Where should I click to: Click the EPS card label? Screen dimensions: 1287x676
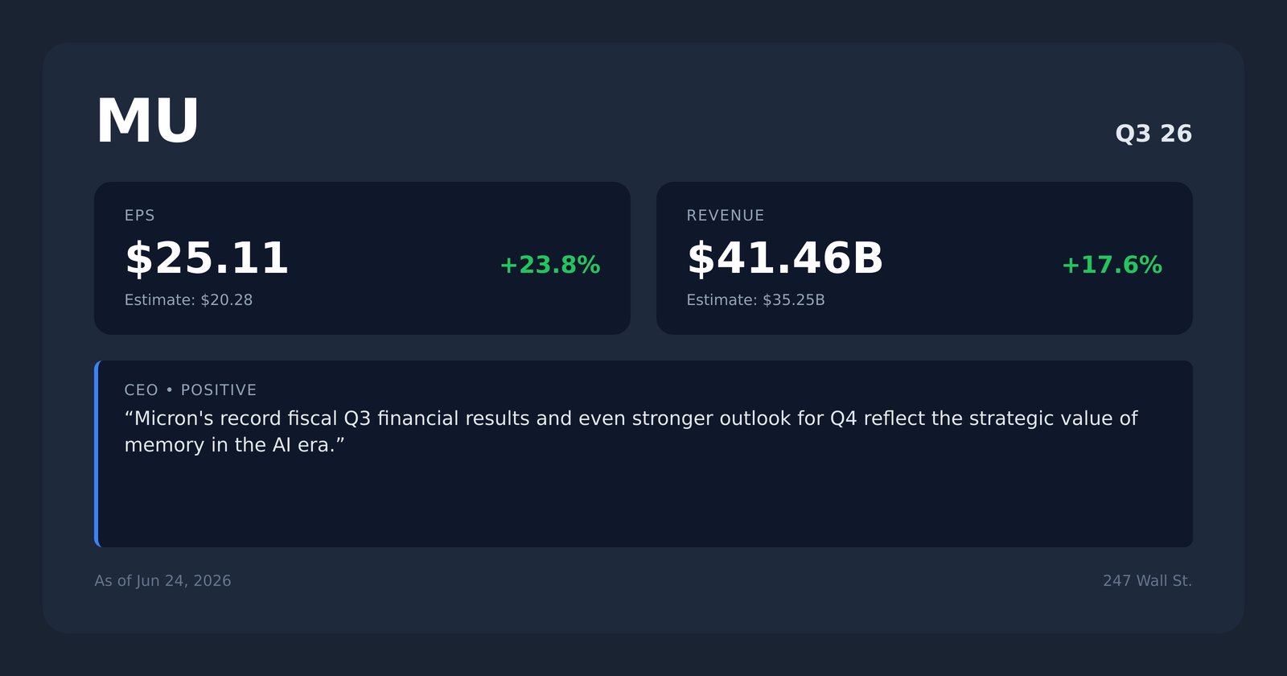139,216
